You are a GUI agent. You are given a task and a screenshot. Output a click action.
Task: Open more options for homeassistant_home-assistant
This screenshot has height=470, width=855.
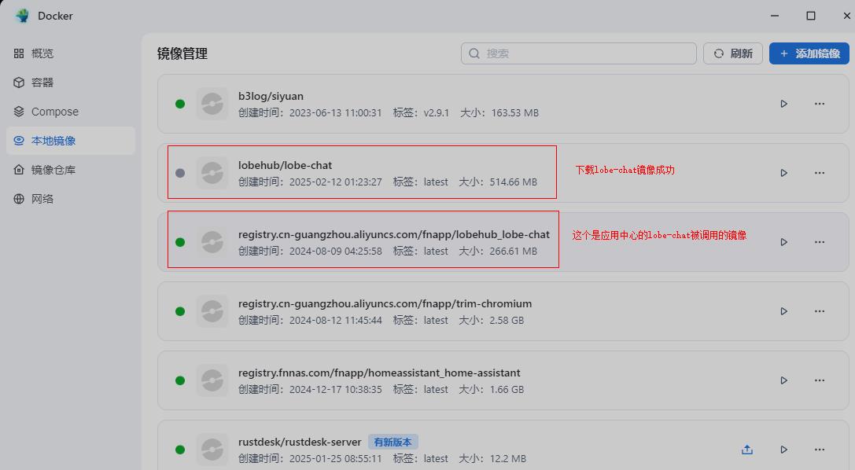coord(820,380)
